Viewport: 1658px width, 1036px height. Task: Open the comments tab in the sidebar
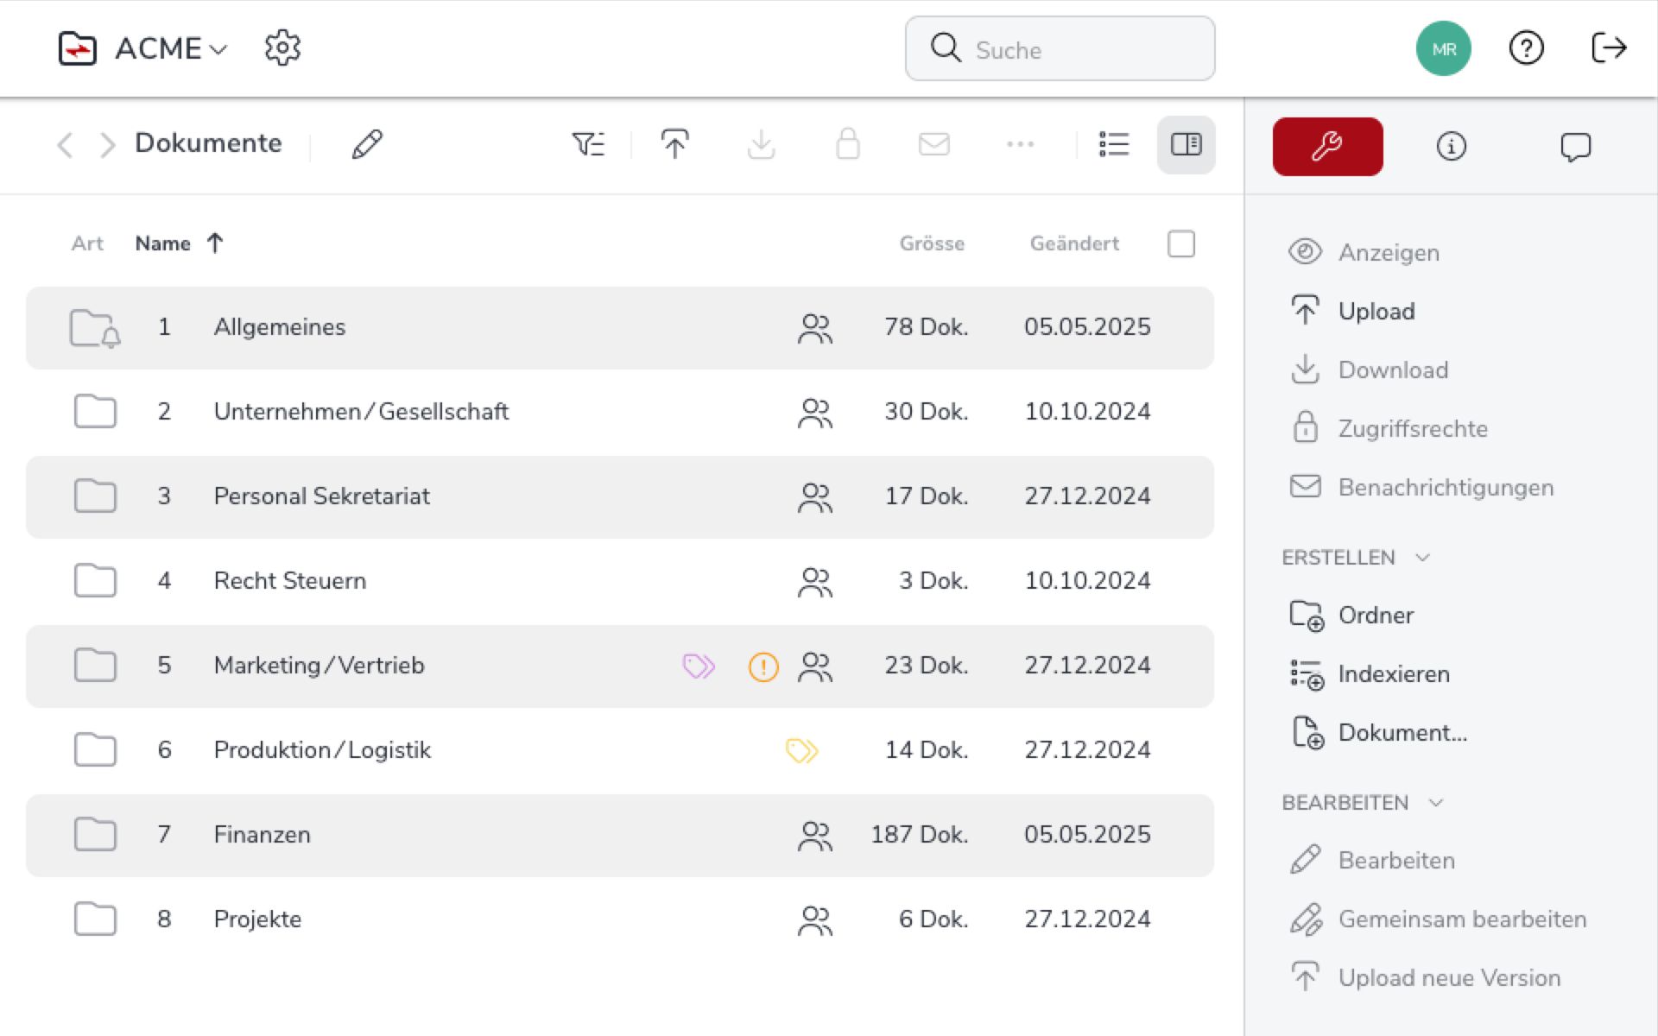[x=1575, y=147]
